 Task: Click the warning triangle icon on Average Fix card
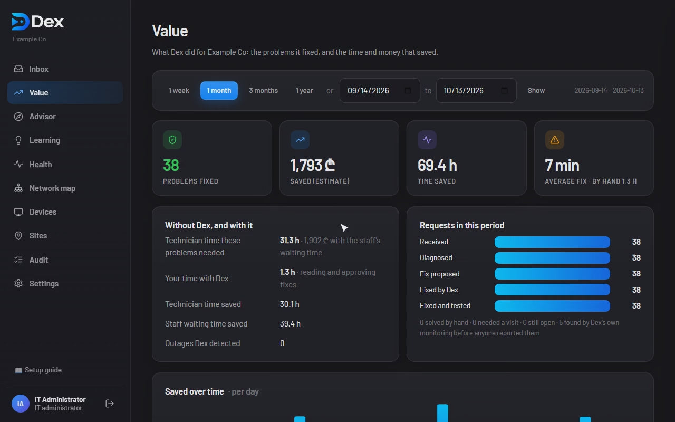555,140
